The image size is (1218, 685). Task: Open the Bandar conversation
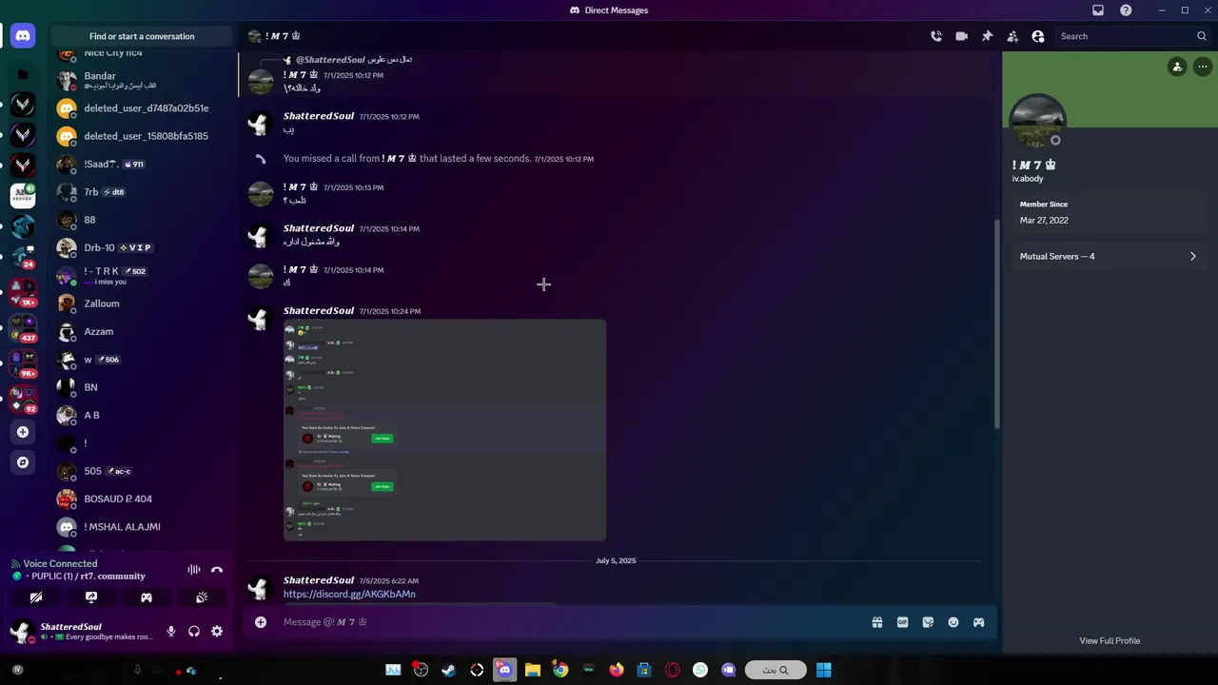point(142,80)
